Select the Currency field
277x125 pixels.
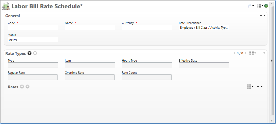coord(147,28)
